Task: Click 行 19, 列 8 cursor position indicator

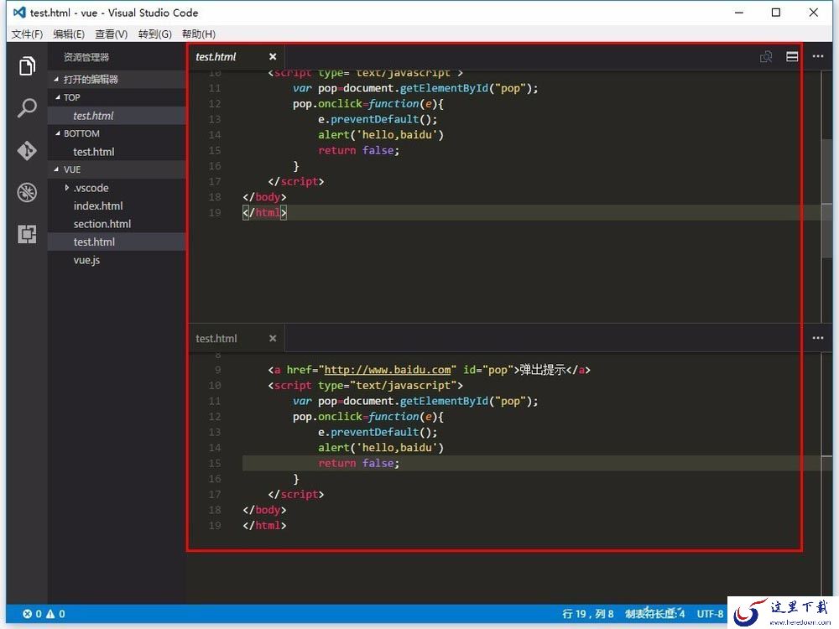Action: pos(587,614)
